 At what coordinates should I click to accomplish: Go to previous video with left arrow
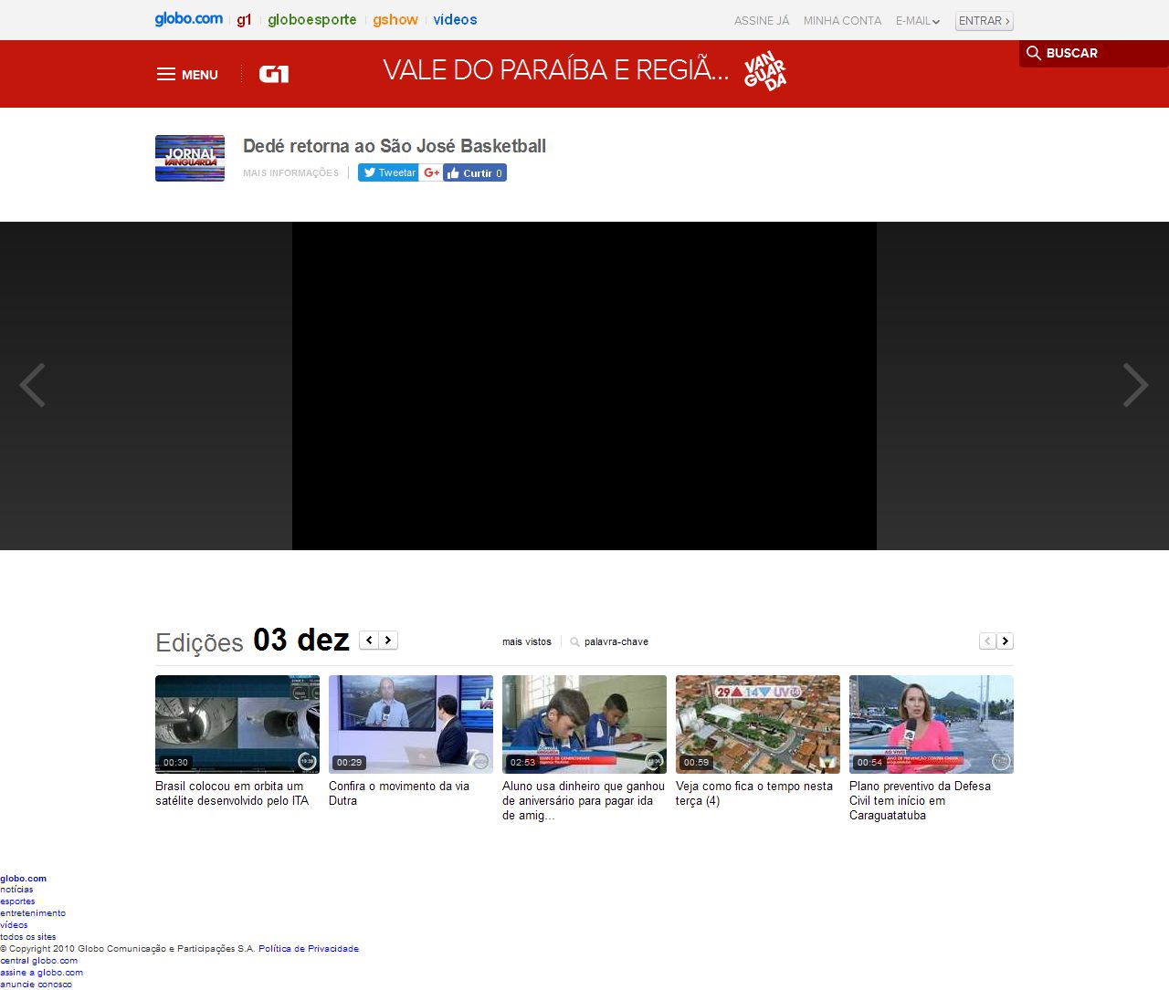(x=33, y=385)
